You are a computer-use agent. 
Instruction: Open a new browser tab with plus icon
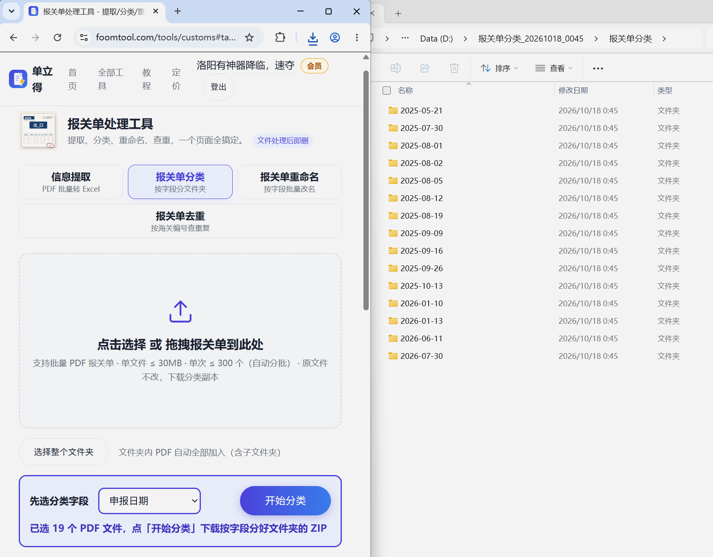(178, 11)
